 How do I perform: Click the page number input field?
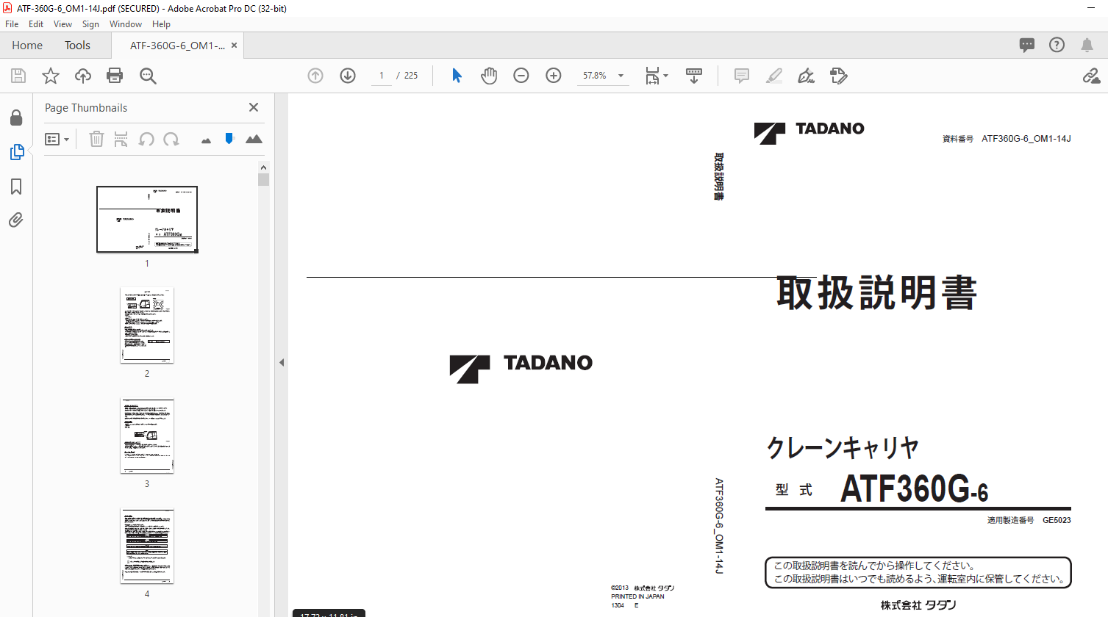point(382,76)
